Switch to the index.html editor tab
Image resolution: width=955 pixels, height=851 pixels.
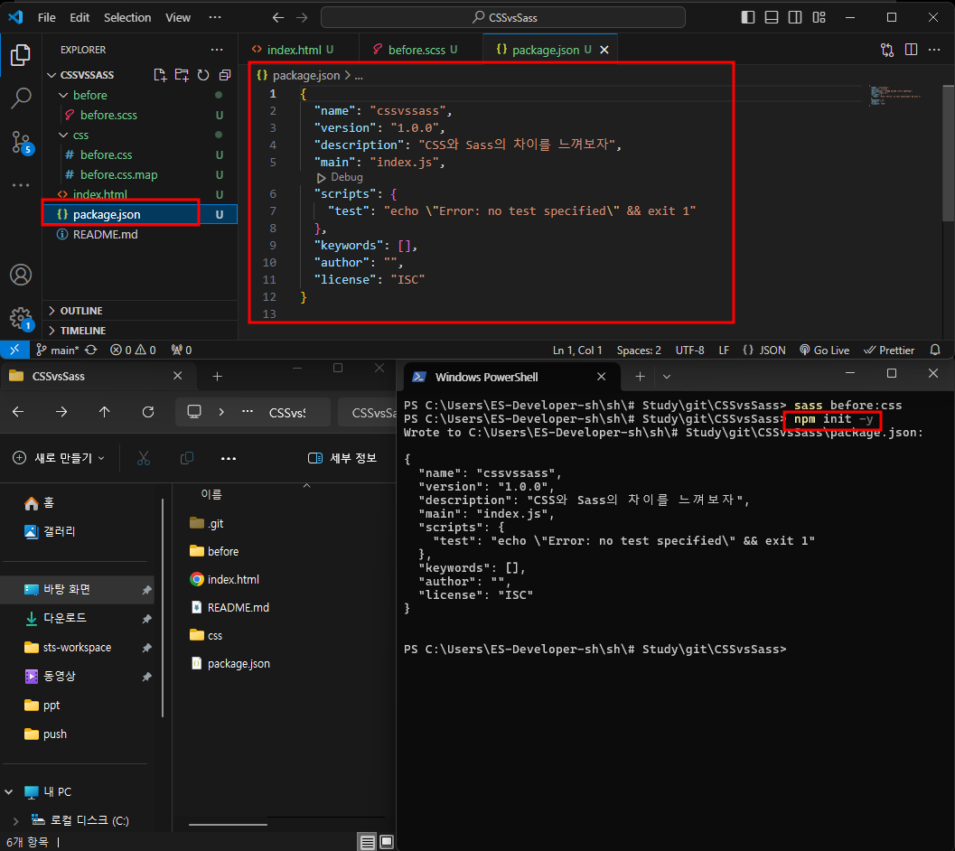[294, 50]
